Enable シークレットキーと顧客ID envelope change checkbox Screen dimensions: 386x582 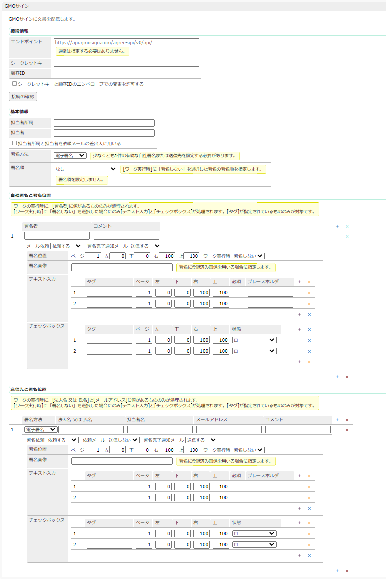pos(15,84)
